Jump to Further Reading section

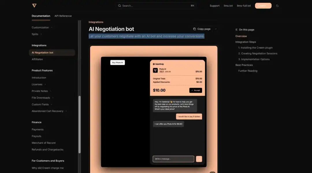tap(248, 71)
